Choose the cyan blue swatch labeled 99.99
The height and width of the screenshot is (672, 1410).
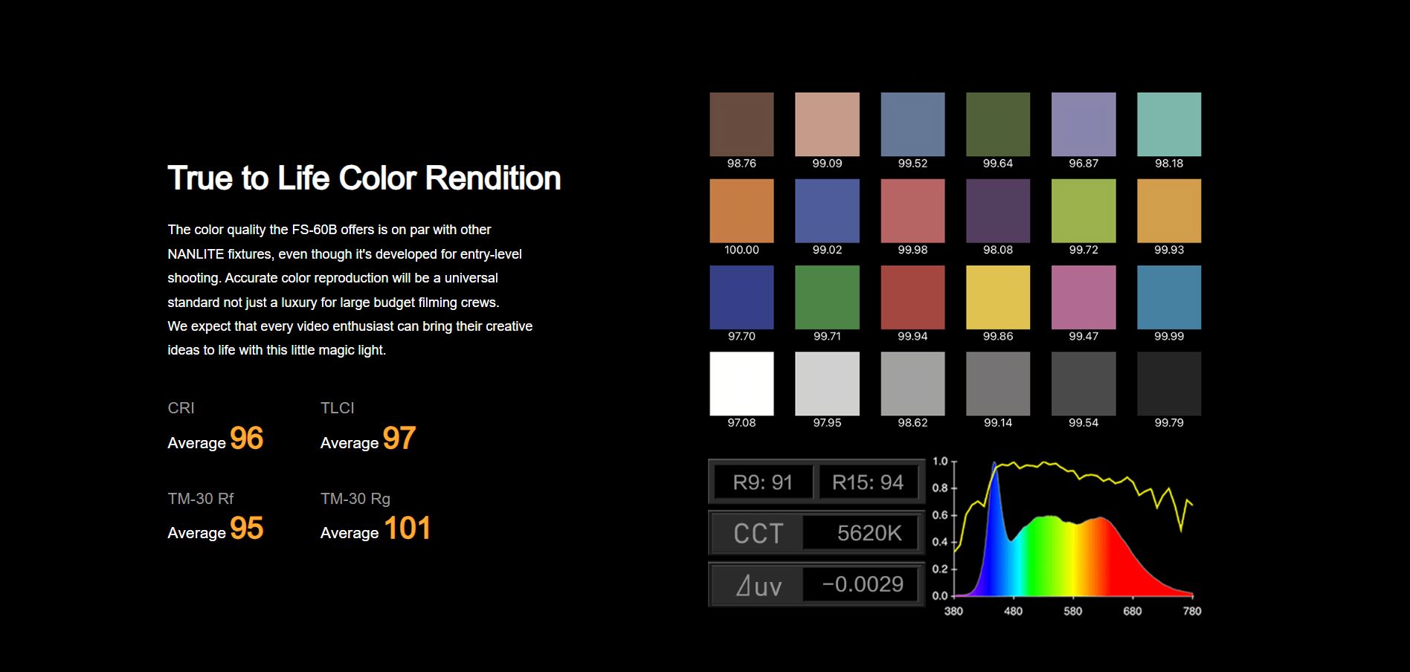pos(1169,297)
